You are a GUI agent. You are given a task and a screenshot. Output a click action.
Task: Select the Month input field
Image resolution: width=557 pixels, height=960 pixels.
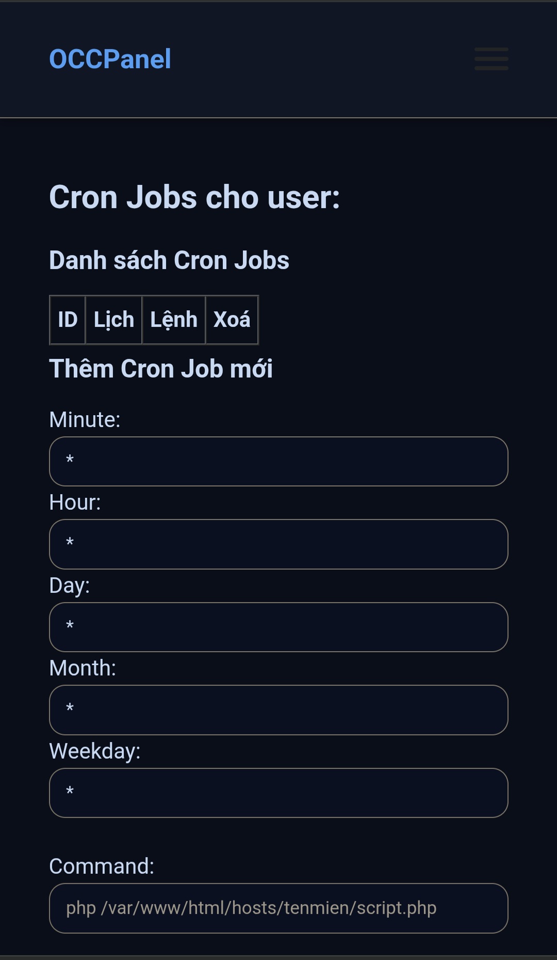click(x=278, y=710)
